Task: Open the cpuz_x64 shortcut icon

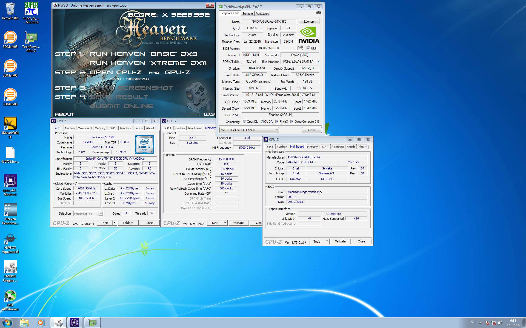Action: tap(10, 185)
